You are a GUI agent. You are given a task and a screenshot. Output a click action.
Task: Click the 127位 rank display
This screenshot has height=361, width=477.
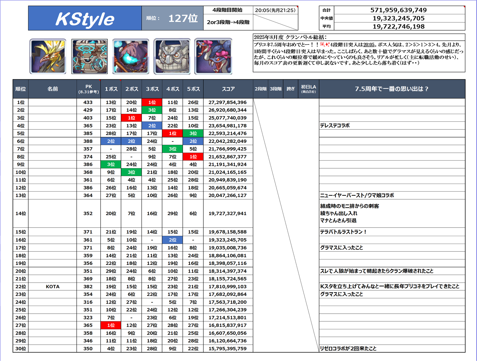183,19
